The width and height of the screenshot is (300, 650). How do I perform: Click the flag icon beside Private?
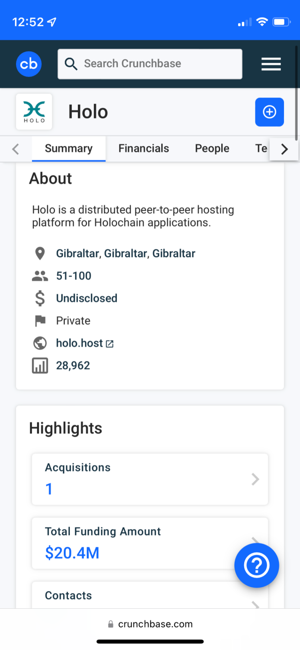[x=40, y=321]
